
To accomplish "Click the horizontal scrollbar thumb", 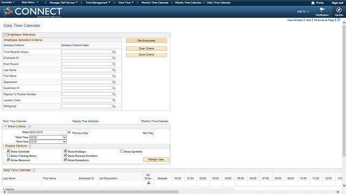I will (x=92, y=192).
